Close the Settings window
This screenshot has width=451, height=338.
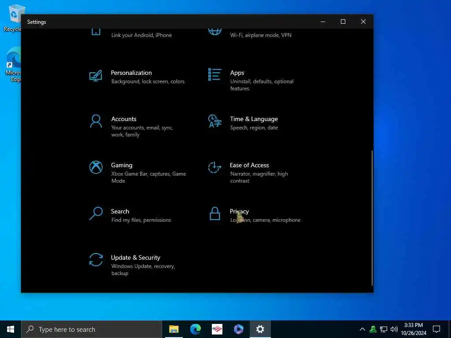click(x=363, y=22)
